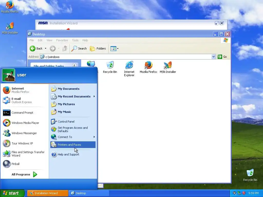Click Search in Explorer toolbar
Screen dimensions: 263x197
pyautogui.click(x=79, y=48)
